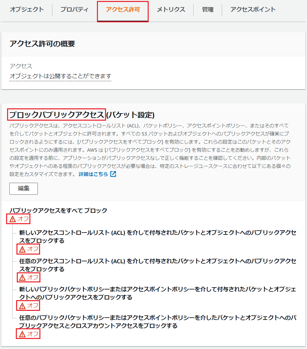This screenshot has width=307, height=349.
Task: Click the warning triangle under the any ACL block setting
Action: tap(21, 278)
